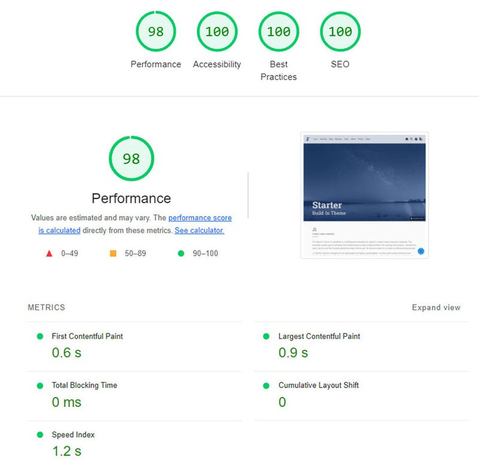The image size is (479, 469).
Task: Select the red triangle in the 0-49 legend
Action: [50, 253]
